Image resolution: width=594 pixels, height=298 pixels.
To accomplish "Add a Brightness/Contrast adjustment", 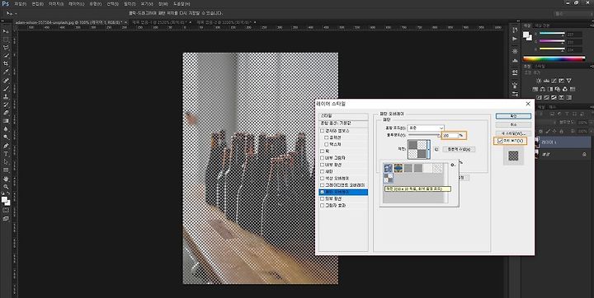I will tap(539, 81).
